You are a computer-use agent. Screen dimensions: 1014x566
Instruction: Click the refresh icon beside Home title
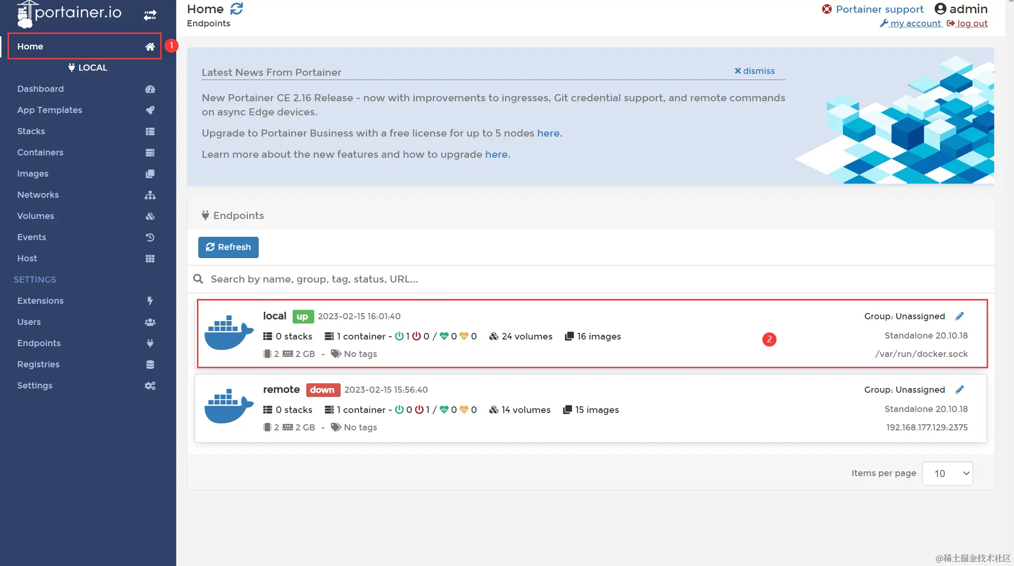pyautogui.click(x=237, y=8)
